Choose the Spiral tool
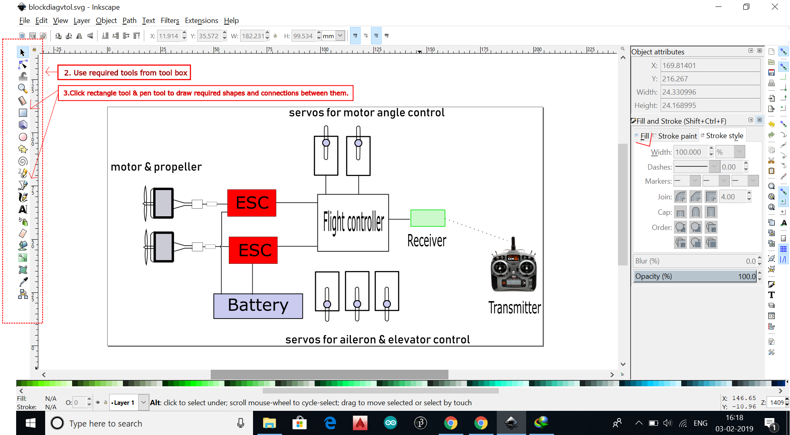The width and height of the screenshot is (790, 435). point(23,161)
